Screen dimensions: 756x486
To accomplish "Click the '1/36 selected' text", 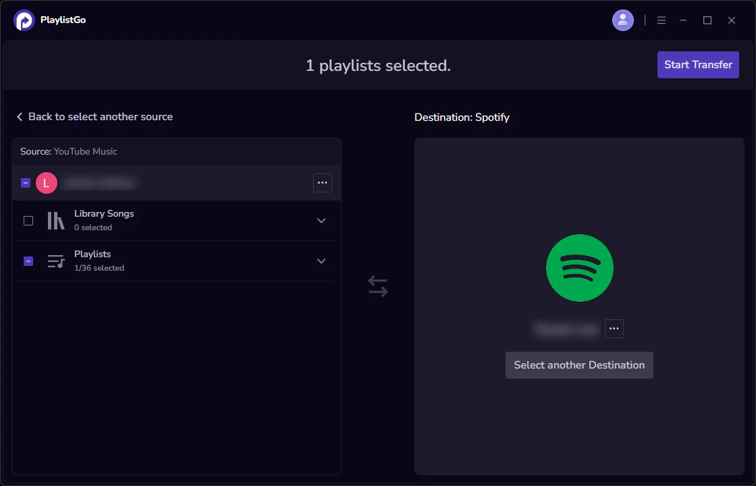I will click(x=99, y=268).
